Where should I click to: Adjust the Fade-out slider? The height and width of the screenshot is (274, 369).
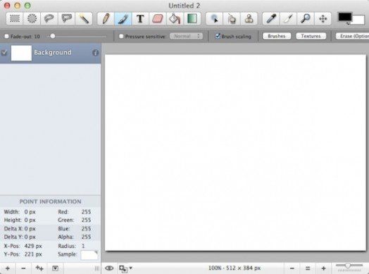(53, 36)
